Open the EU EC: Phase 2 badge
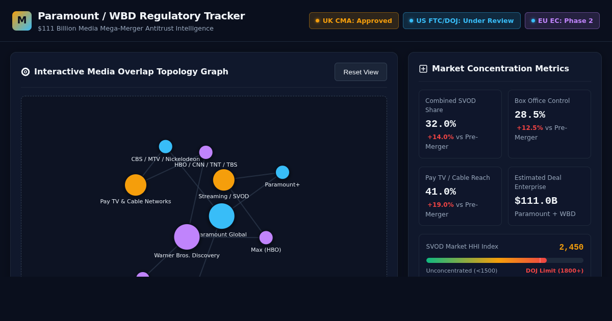This screenshot has width=612, height=321. [x=562, y=21]
